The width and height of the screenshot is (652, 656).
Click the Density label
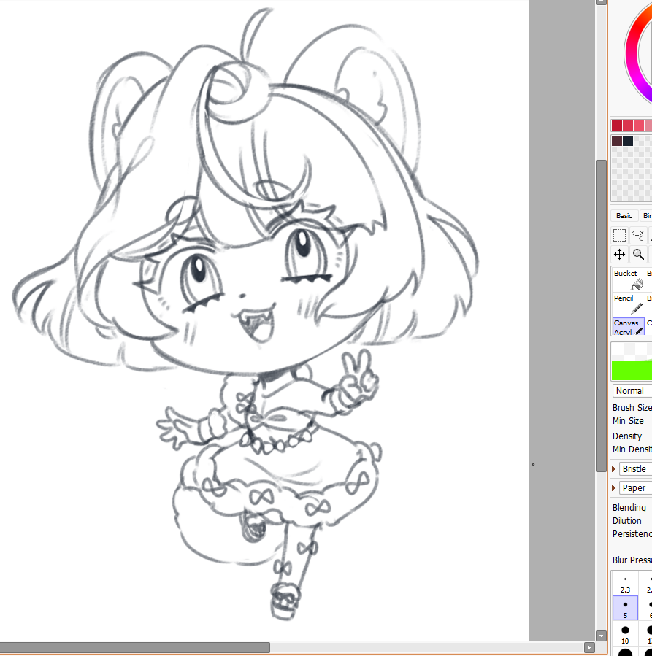(627, 436)
